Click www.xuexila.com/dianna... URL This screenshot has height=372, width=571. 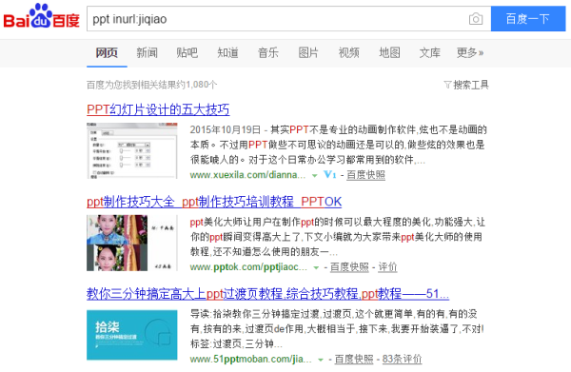tap(247, 175)
